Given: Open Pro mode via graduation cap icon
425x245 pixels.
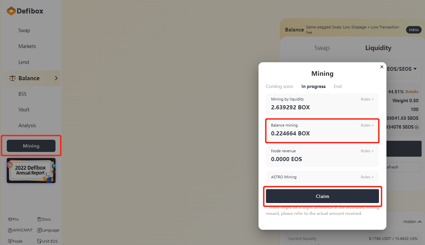Looking at the screenshot, I should [x=10, y=219].
